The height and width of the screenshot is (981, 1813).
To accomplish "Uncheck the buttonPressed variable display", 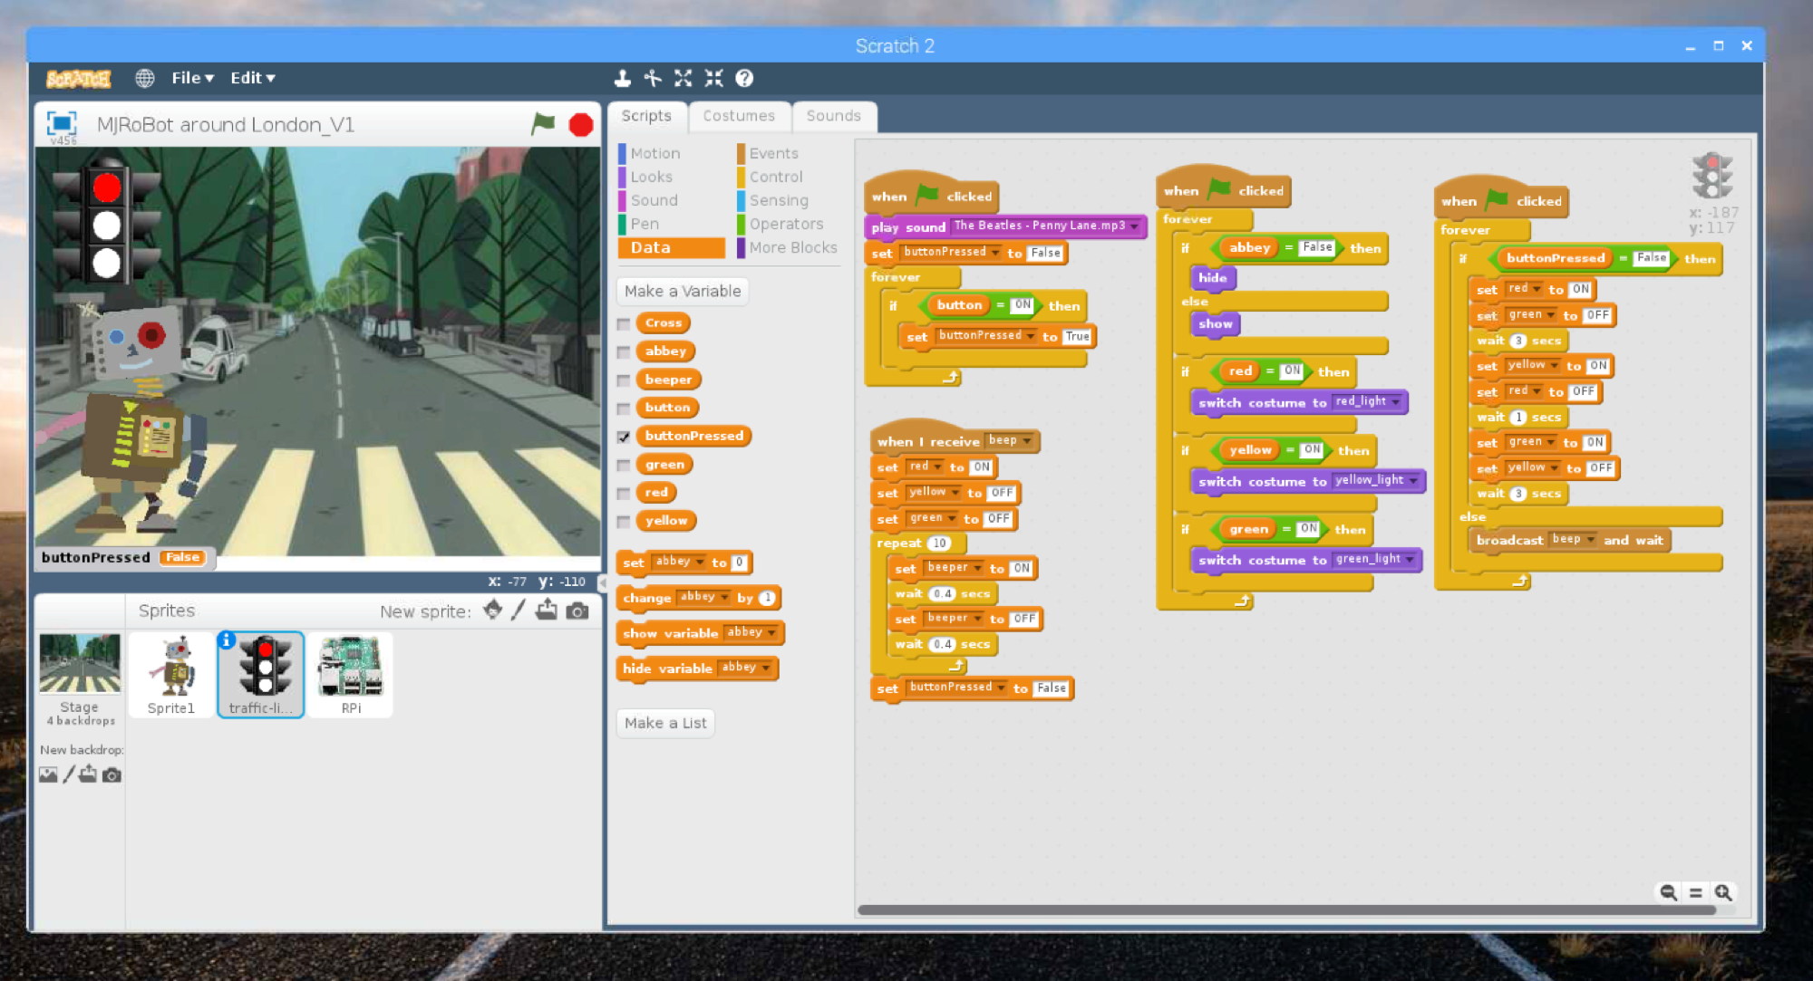I will [623, 436].
